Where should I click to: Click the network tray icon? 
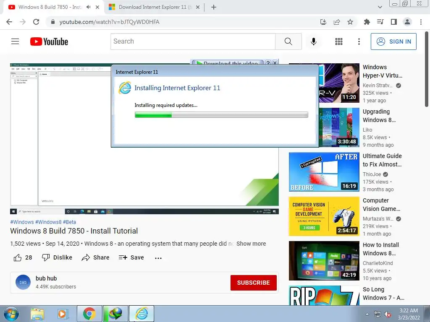[378, 314]
